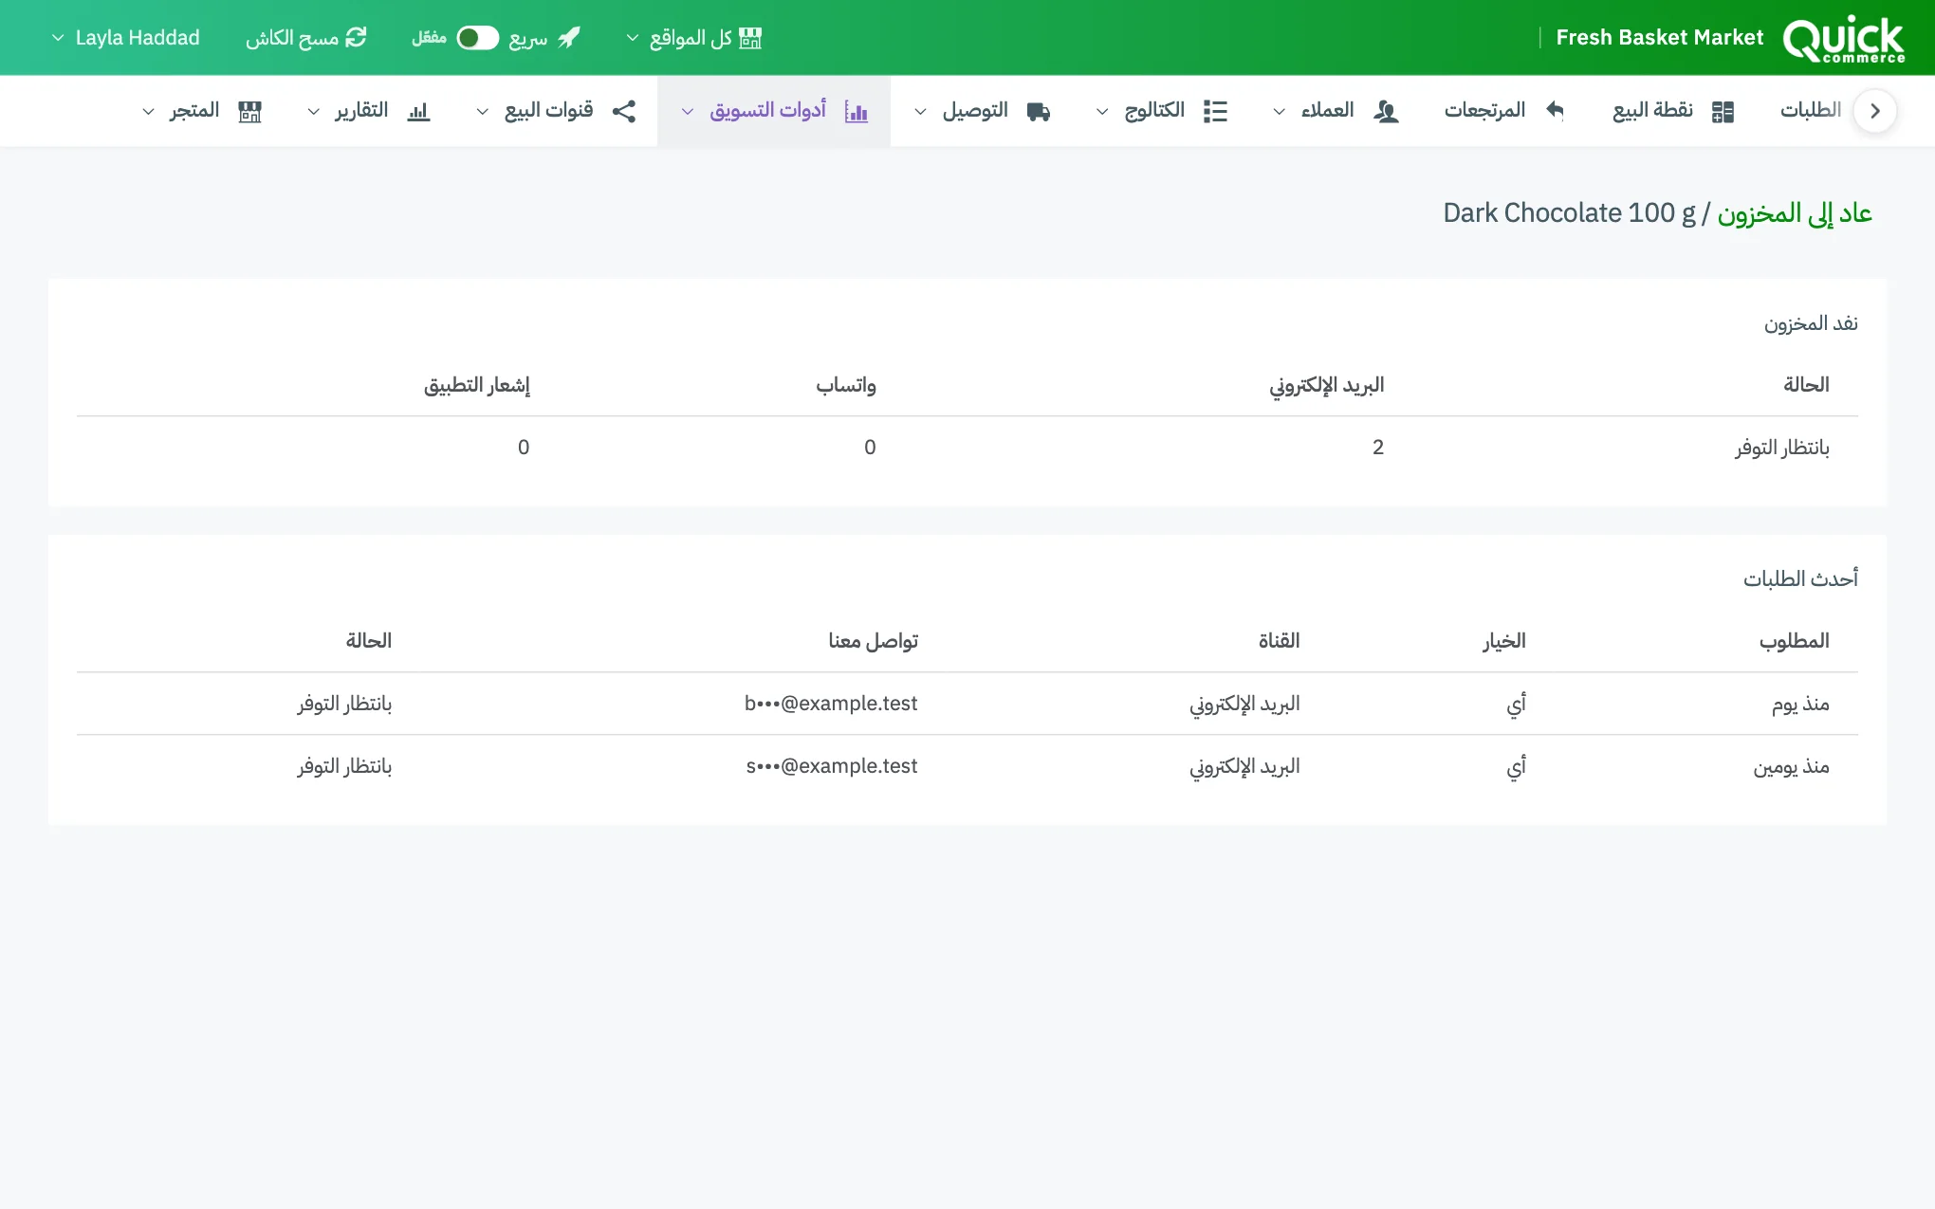This screenshot has width=1935, height=1209.
Task: Click the منذ يوم requested date cell
Action: [1800, 704]
